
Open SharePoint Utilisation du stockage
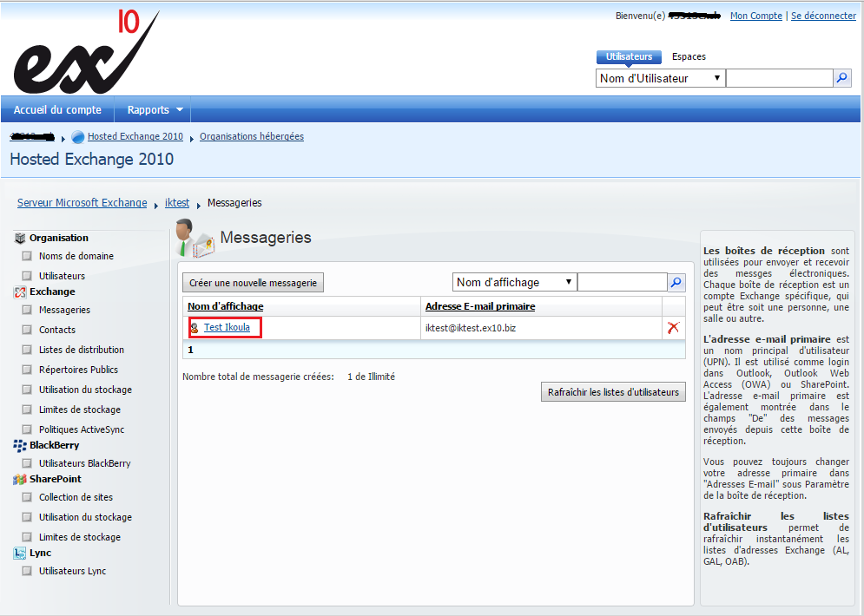[85, 517]
